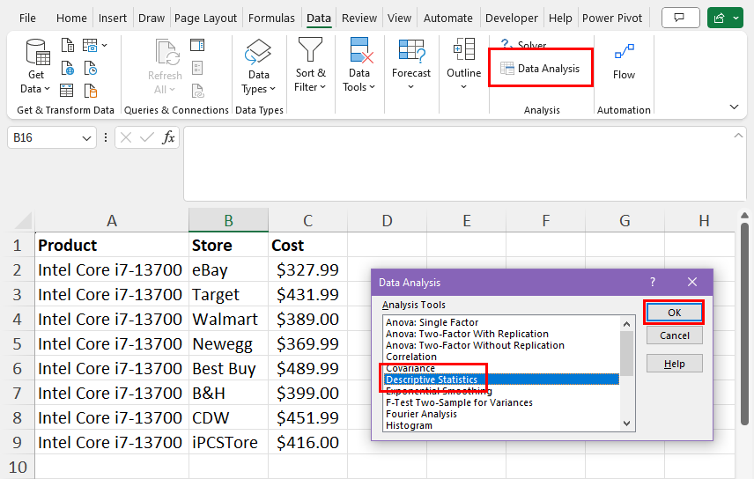
Task: Click the dialog title bar question mark
Action: pyautogui.click(x=653, y=282)
